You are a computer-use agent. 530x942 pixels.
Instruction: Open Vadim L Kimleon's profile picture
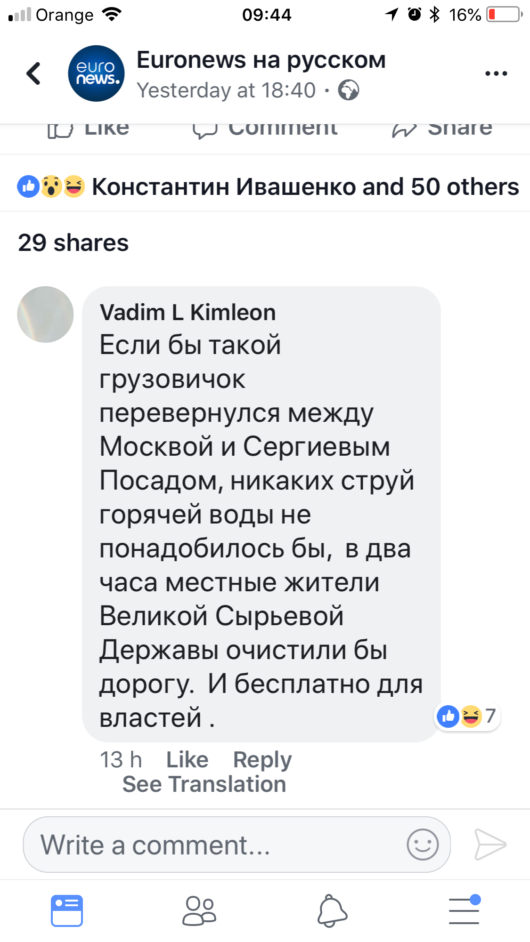pyautogui.click(x=45, y=314)
